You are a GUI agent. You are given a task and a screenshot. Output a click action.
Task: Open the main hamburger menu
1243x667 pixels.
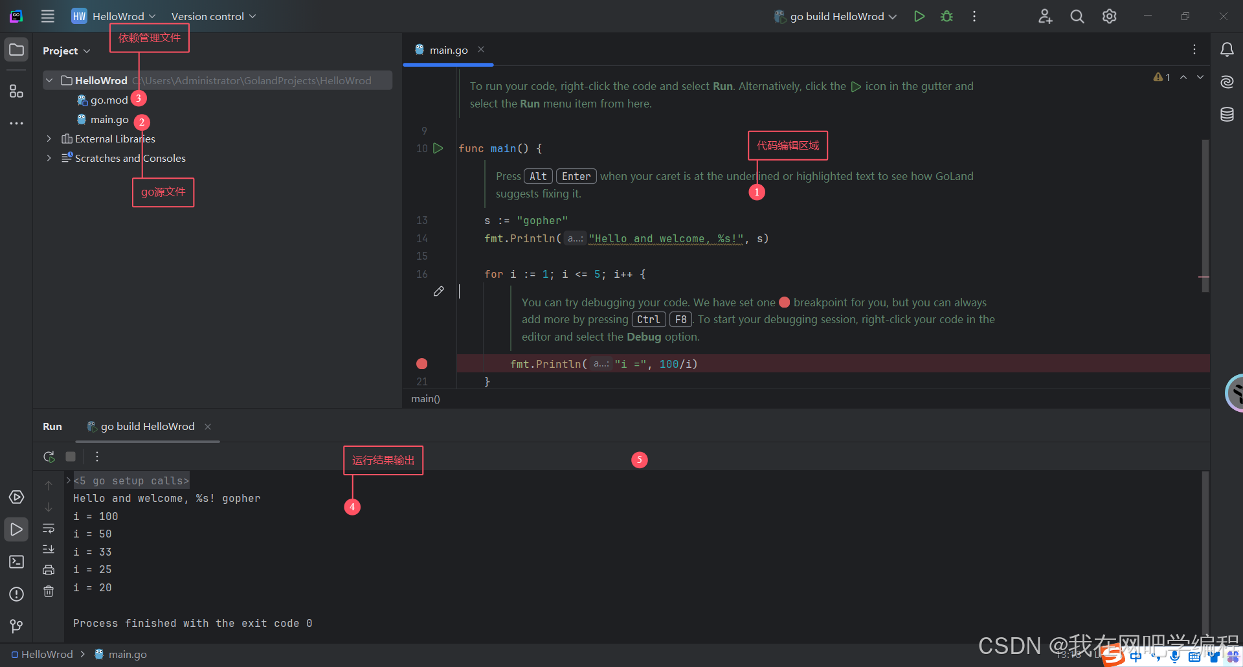(47, 16)
